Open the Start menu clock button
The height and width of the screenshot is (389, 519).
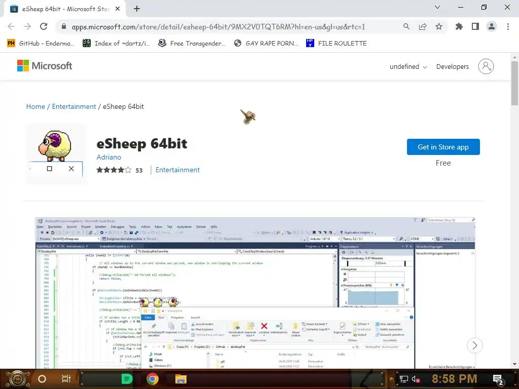18,379
